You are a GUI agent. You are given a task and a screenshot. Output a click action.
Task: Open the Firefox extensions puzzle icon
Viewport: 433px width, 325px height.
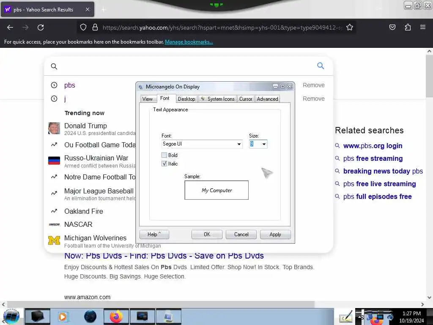(x=408, y=27)
